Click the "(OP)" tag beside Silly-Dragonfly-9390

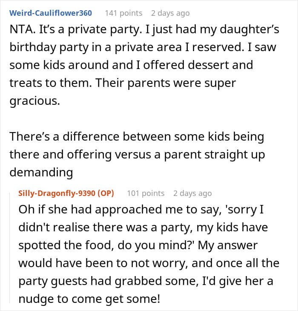click(106, 193)
